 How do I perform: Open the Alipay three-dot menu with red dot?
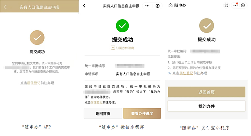[235, 5]
